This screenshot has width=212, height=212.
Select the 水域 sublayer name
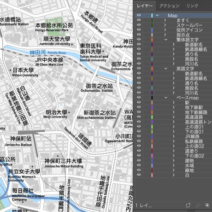point(189,165)
